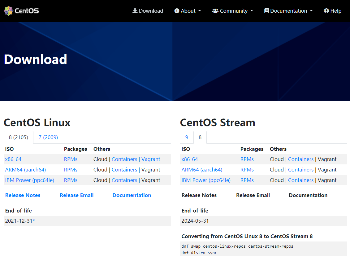350x264 pixels.
Task: Open Containers link in CentOS Stream ARM64 row
Action: pyautogui.click(x=301, y=170)
